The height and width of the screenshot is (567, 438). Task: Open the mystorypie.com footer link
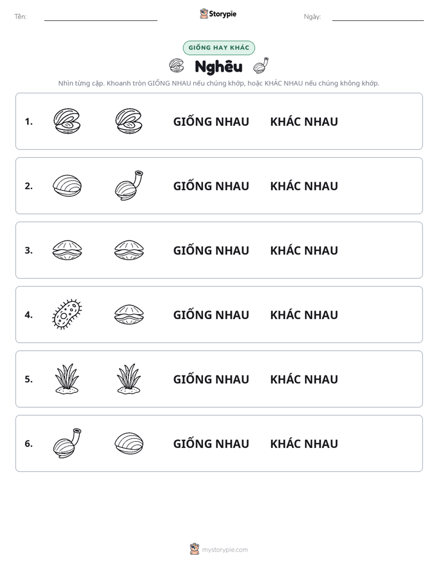[218, 549]
